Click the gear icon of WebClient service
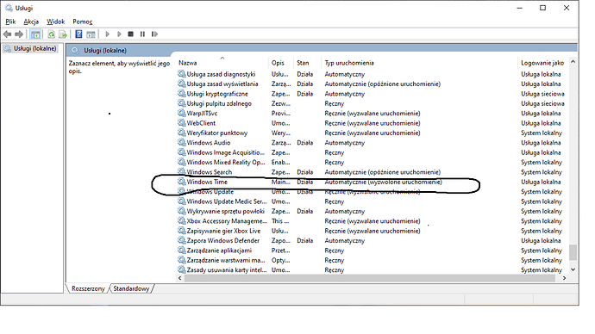 coord(181,123)
